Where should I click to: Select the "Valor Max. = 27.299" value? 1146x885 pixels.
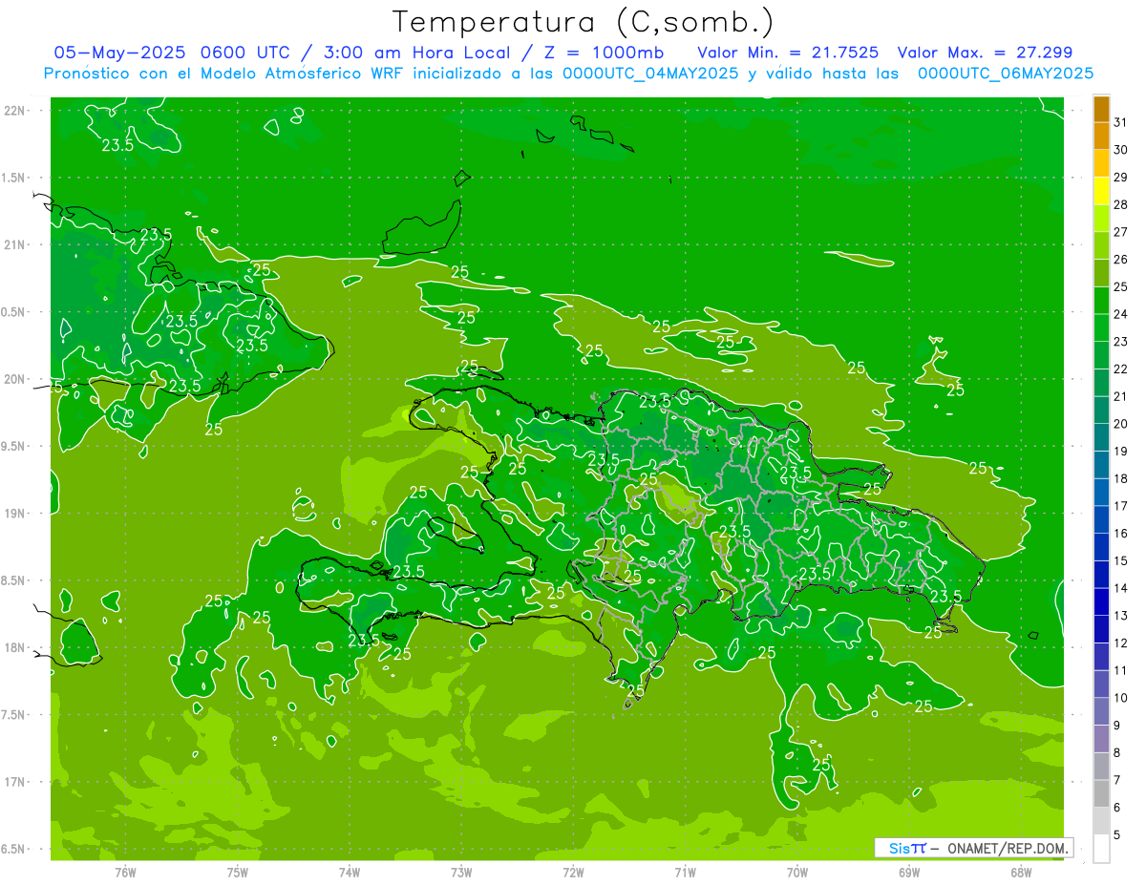click(985, 53)
